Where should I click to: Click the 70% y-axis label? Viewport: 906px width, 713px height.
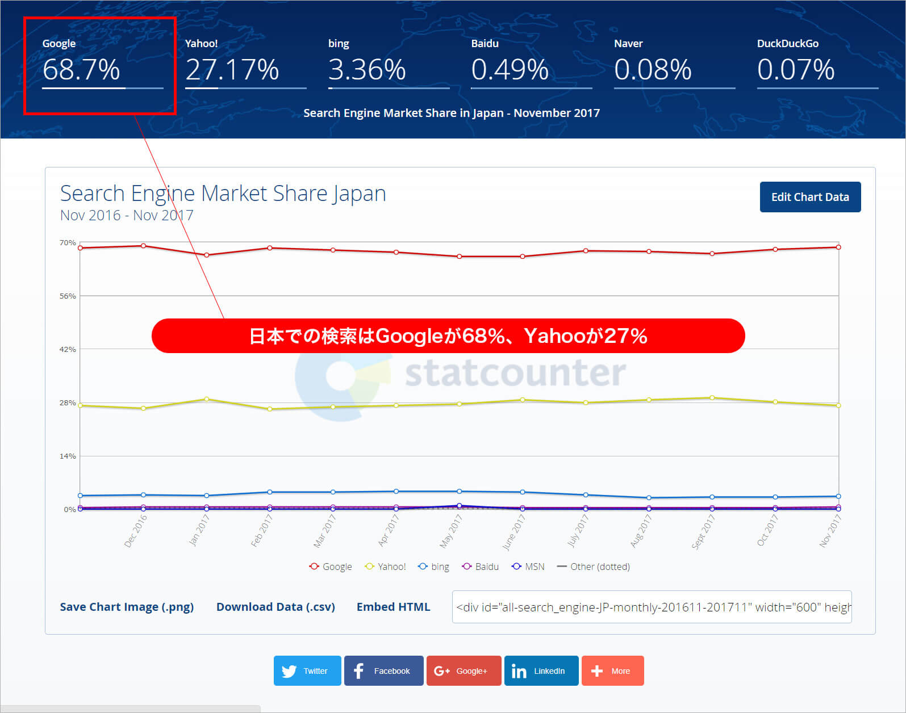pyautogui.click(x=68, y=242)
